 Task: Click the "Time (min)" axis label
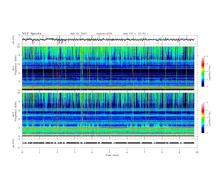(112, 155)
